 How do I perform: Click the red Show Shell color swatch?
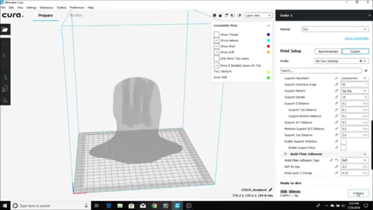[268, 46]
